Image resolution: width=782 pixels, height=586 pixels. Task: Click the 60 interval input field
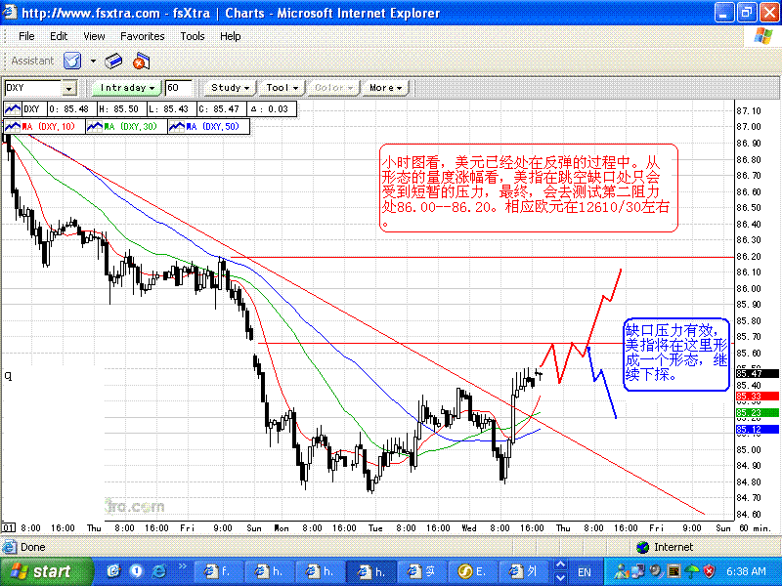(x=178, y=88)
